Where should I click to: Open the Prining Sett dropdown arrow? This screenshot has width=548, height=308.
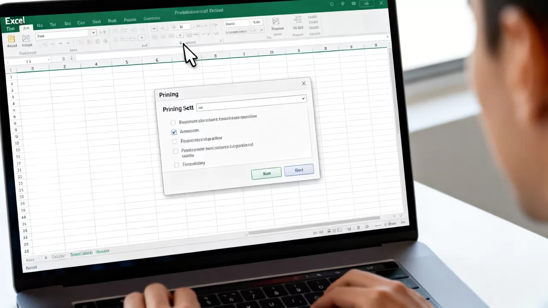coord(303,99)
